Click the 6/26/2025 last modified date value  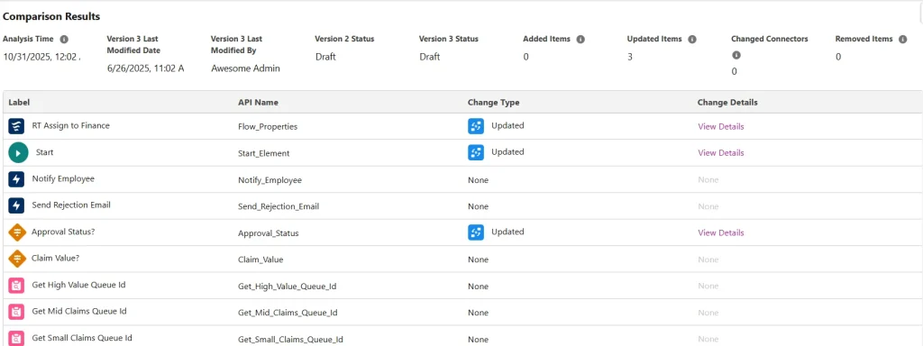tap(145, 68)
